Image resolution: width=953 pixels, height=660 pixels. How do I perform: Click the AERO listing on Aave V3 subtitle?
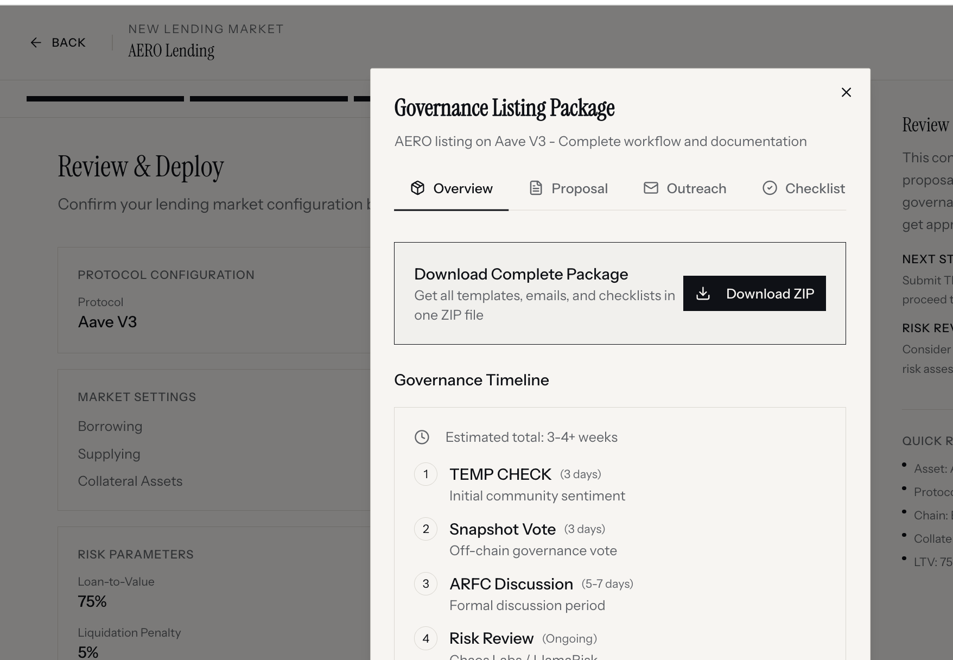(600, 142)
